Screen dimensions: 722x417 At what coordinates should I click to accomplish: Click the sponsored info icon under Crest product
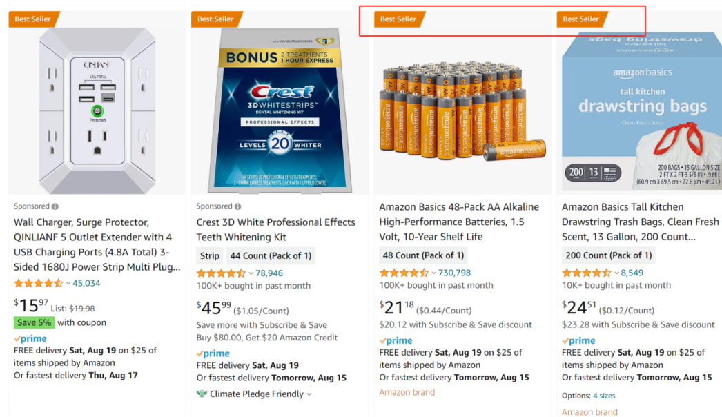point(237,206)
